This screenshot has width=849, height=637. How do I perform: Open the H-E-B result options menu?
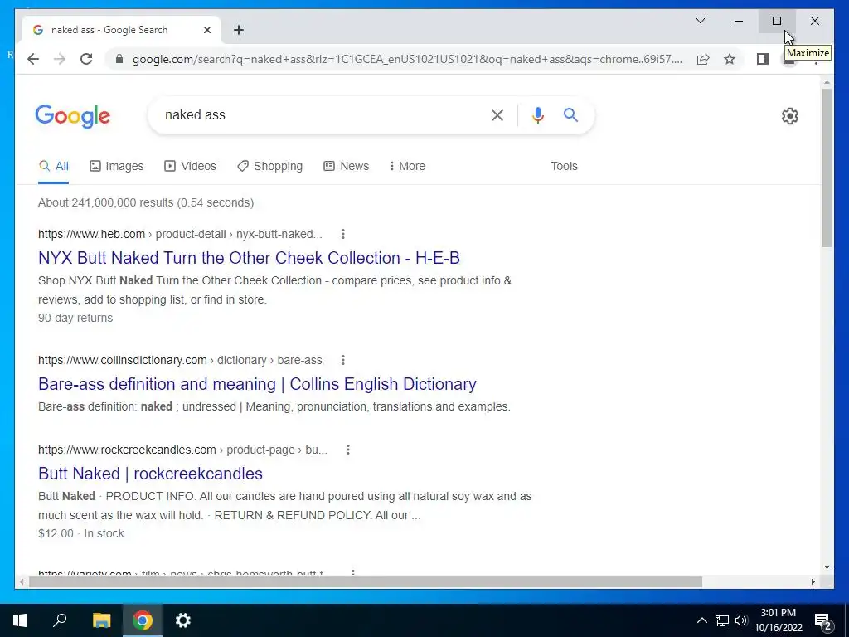point(342,234)
